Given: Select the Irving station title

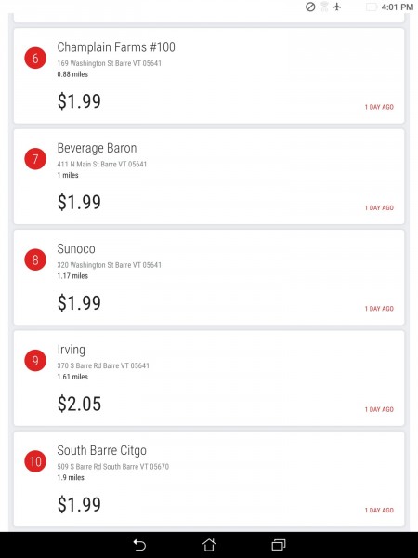Looking at the screenshot, I should click(x=72, y=350).
